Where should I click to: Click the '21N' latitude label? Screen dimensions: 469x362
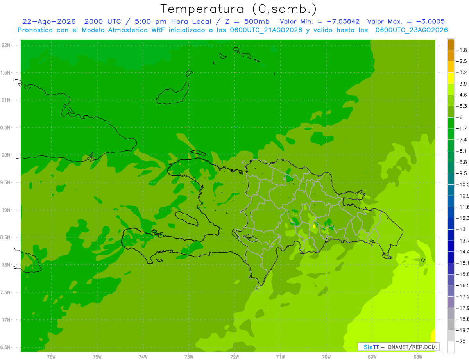[6, 100]
